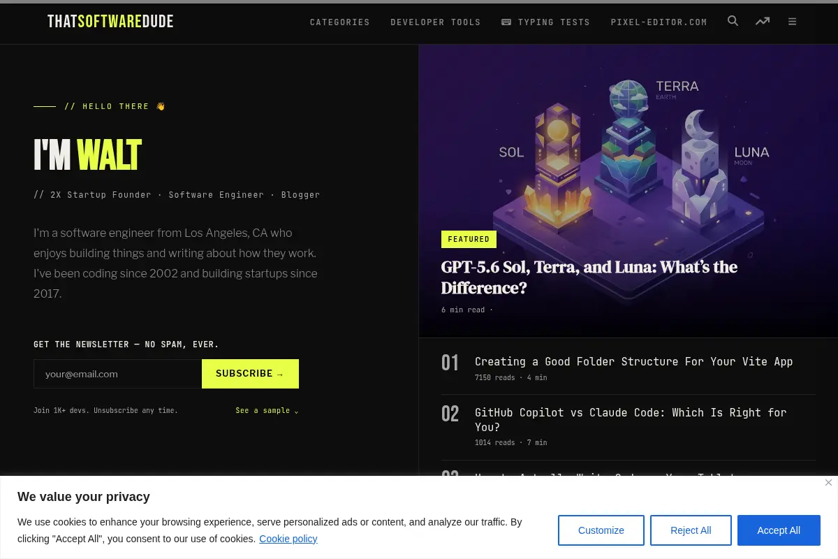
Task: Open the Developer Tools menu
Action: 436,22
